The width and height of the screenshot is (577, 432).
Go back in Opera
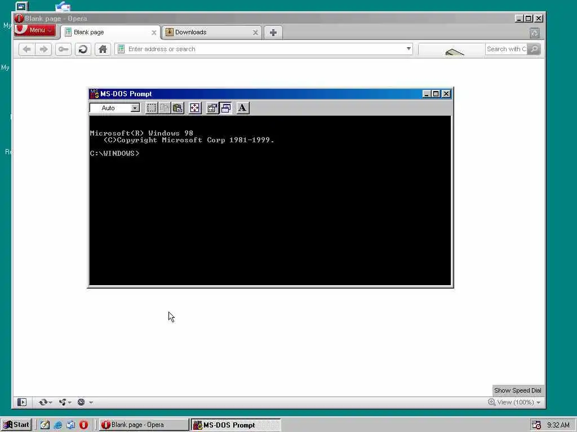(x=27, y=49)
